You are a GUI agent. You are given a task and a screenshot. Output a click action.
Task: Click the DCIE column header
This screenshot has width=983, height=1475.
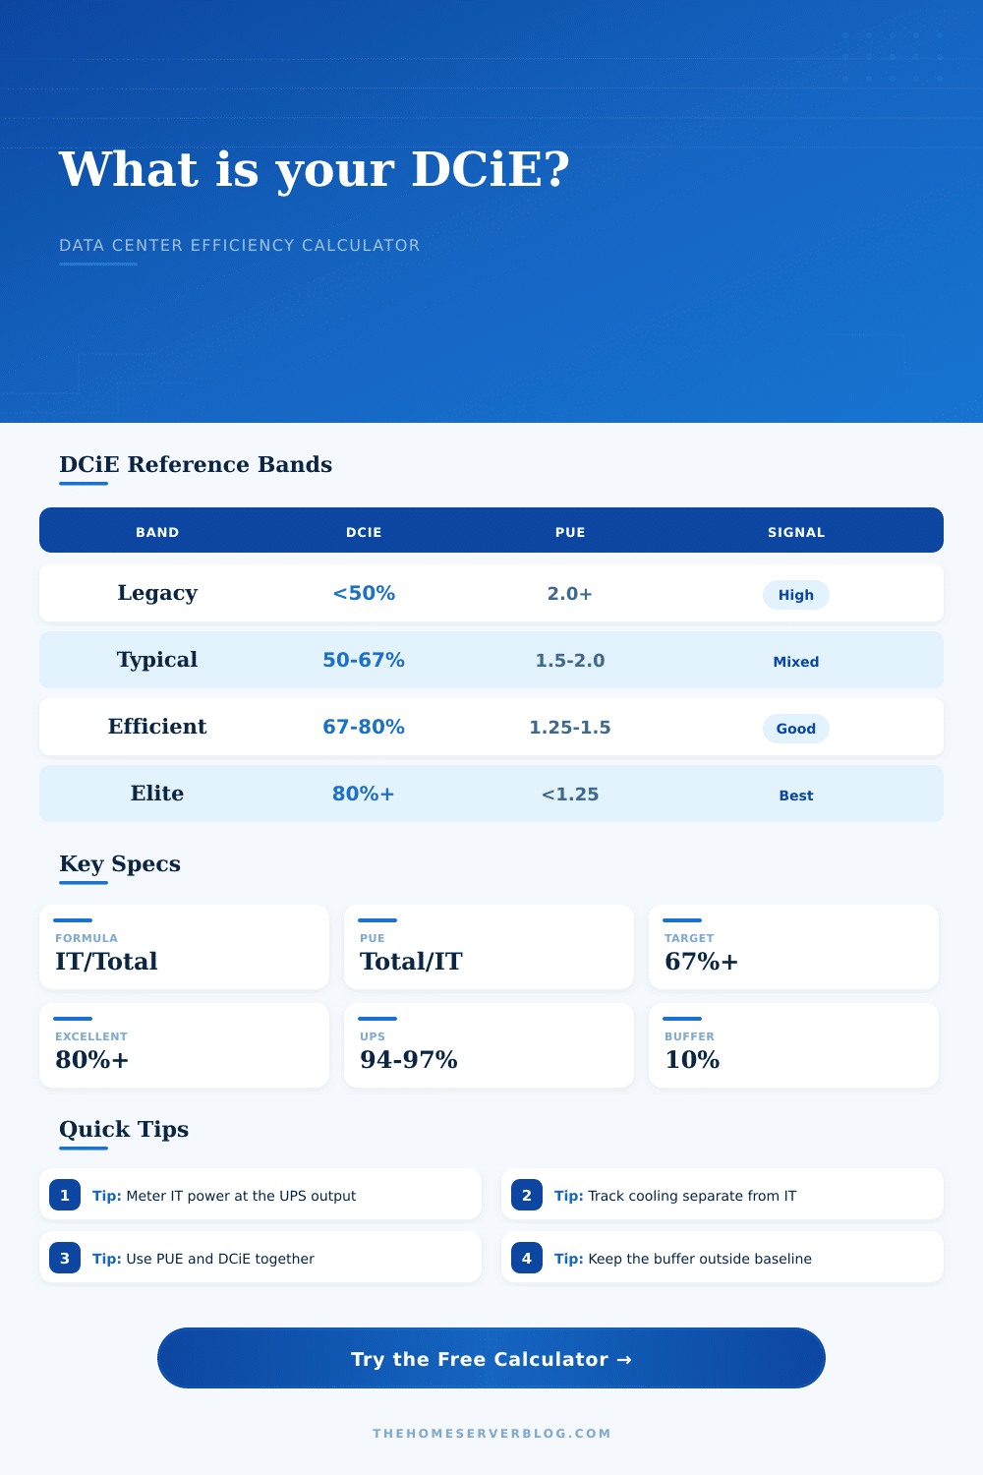364,532
